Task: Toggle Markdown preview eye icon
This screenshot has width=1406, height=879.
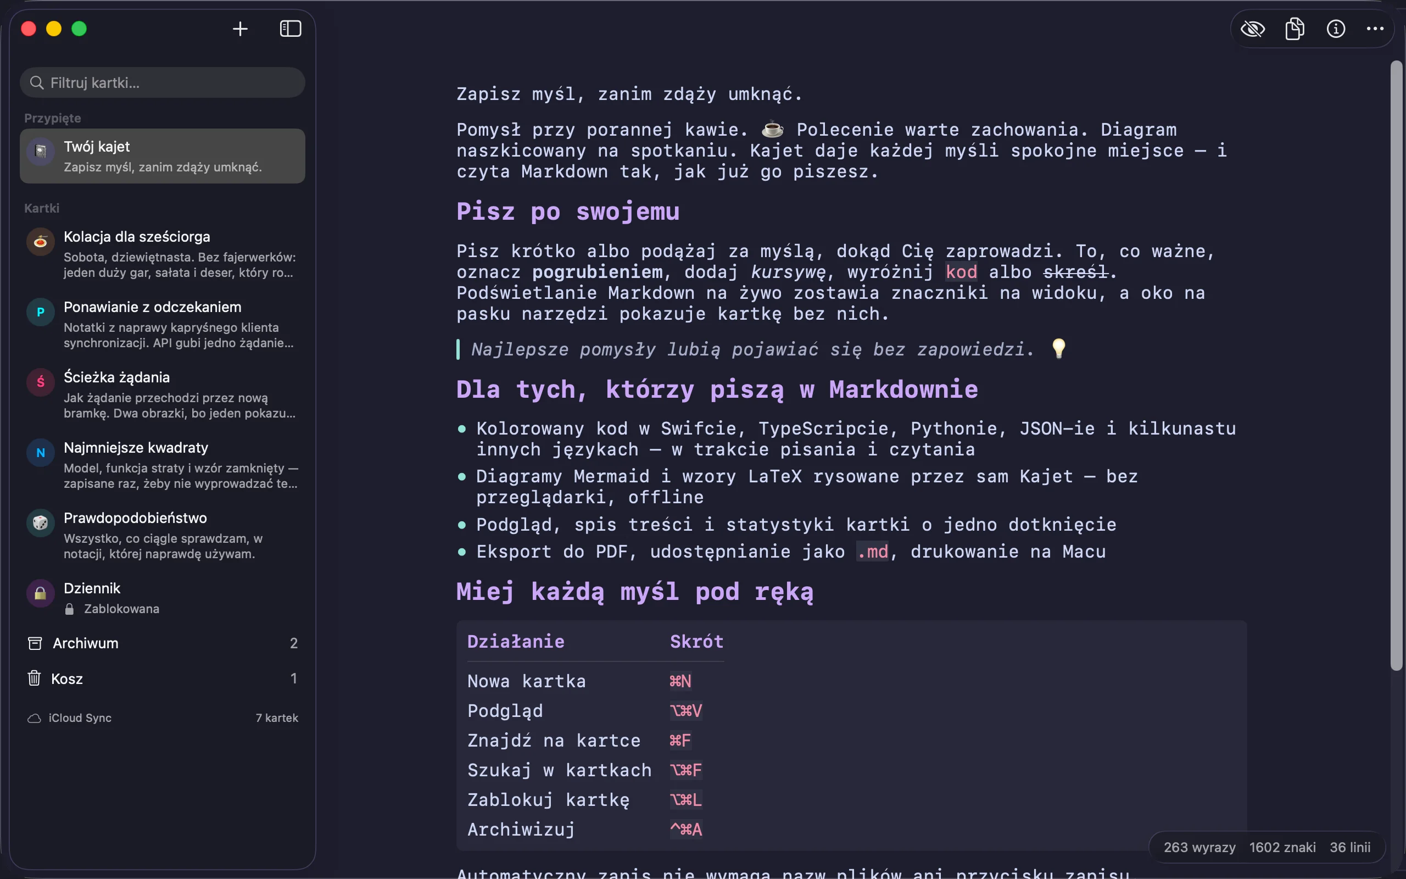Action: [1253, 29]
